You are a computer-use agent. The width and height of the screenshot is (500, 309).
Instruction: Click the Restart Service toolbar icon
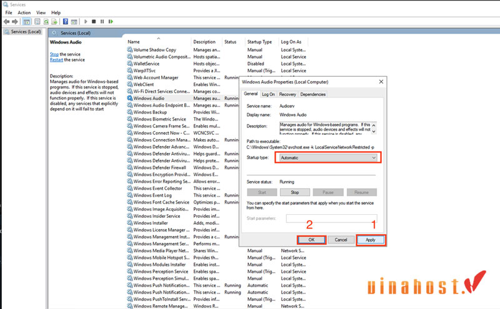pyautogui.click(x=111, y=22)
